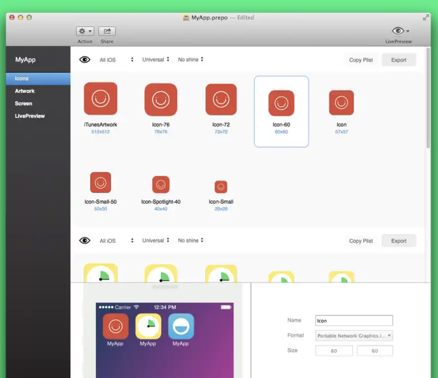Select the Icon-Small 29x29 red icon

221,187
